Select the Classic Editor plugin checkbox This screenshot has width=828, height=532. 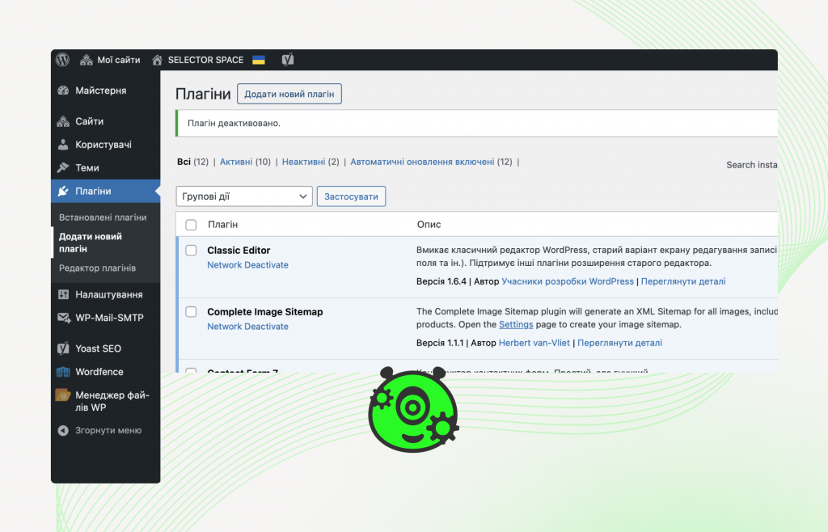[x=191, y=251]
